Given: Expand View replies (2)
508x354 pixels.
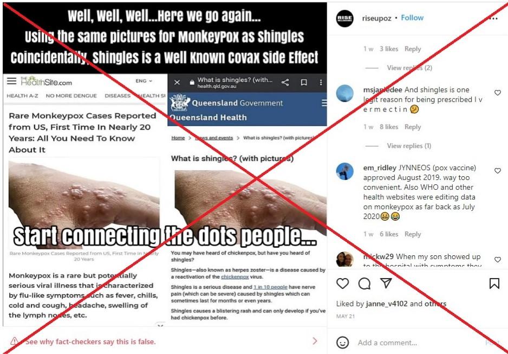Looking at the screenshot, I should [409, 68].
